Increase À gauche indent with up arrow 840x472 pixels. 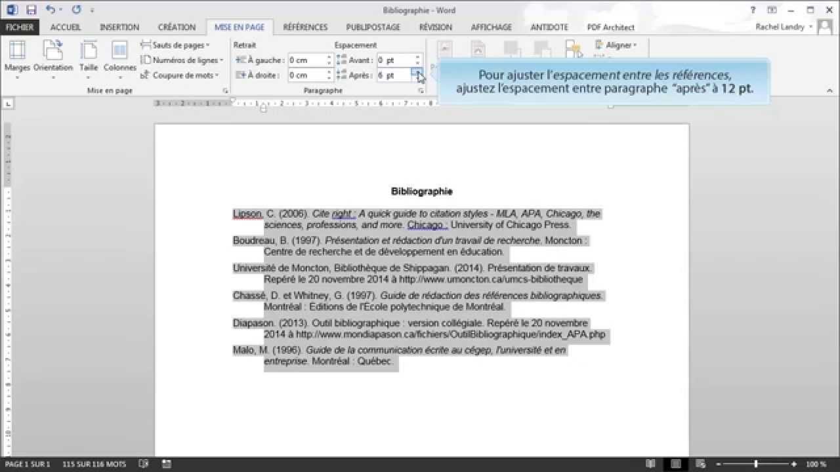pyautogui.click(x=329, y=57)
